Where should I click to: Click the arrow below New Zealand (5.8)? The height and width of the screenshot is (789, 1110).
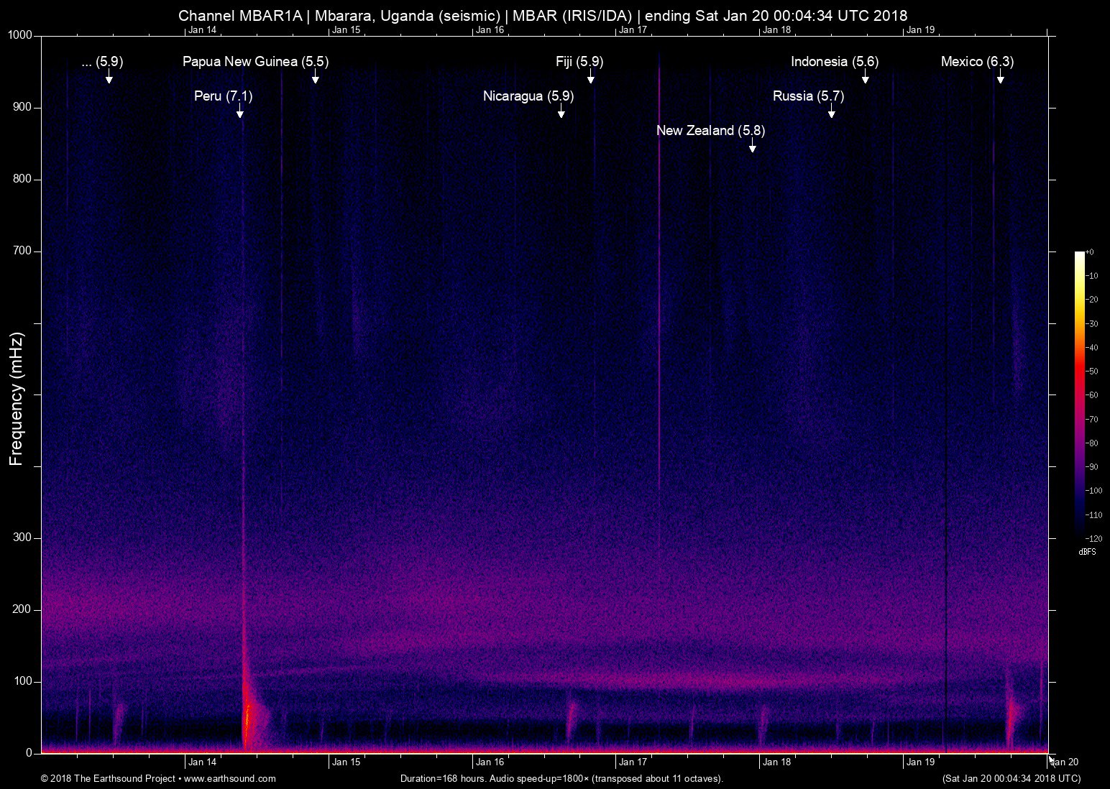coord(752,147)
